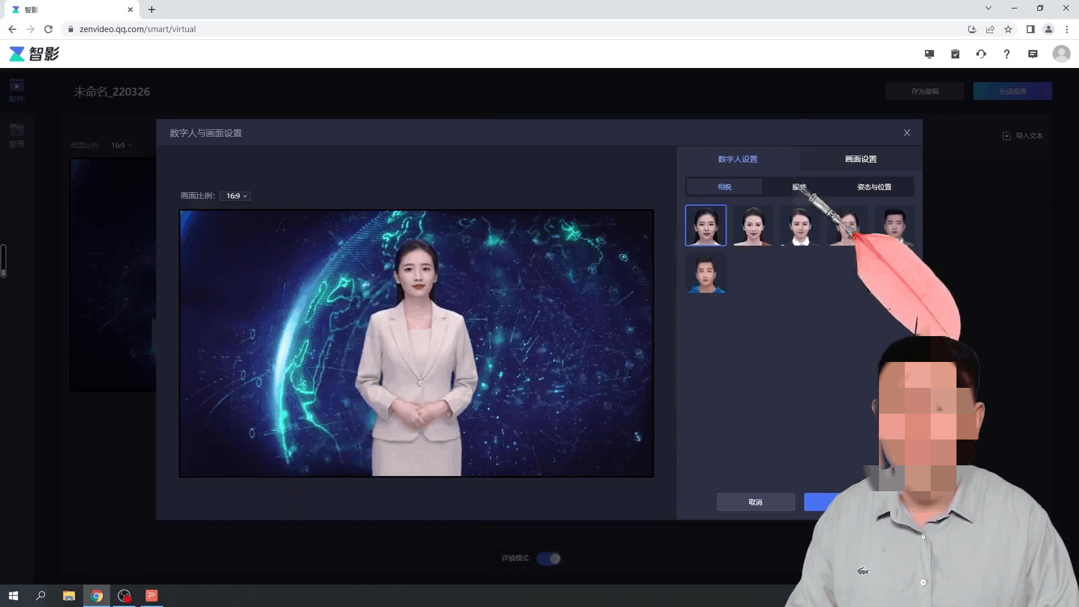Reload the browser page
Viewport: 1079px width, 607px height.
48,29
